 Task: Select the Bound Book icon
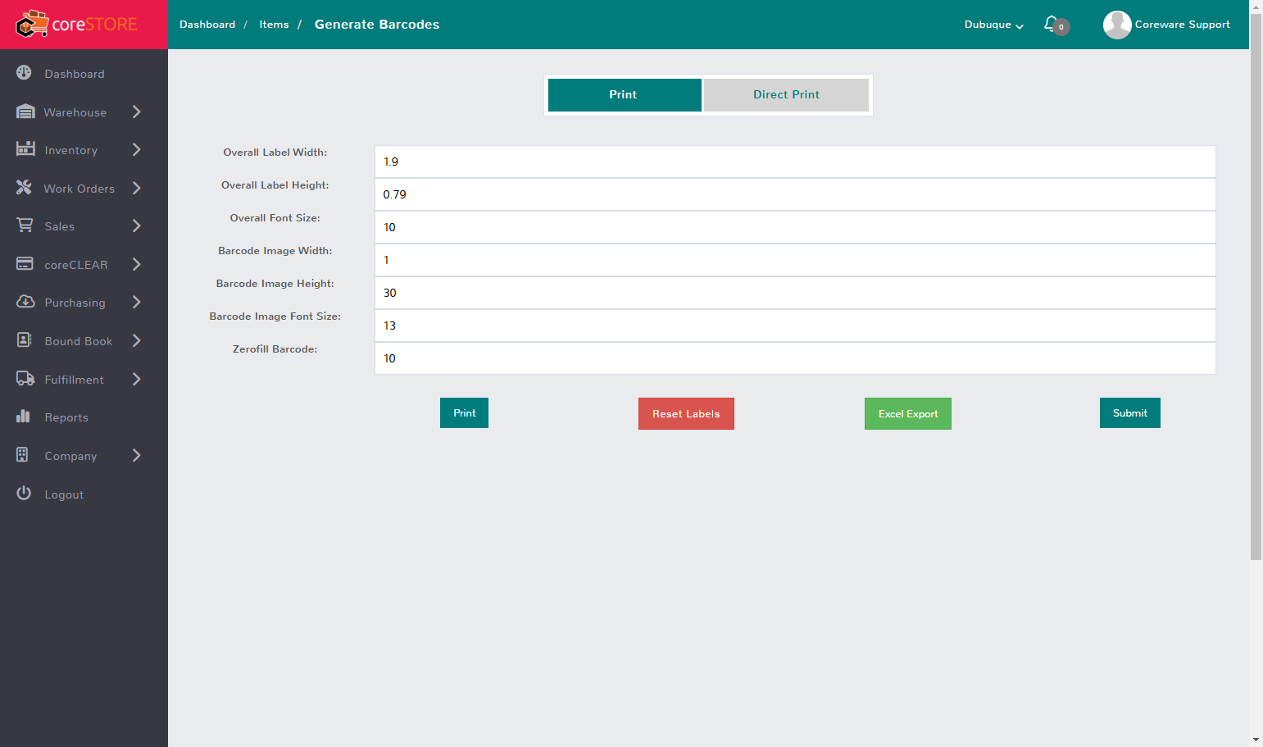coord(25,339)
